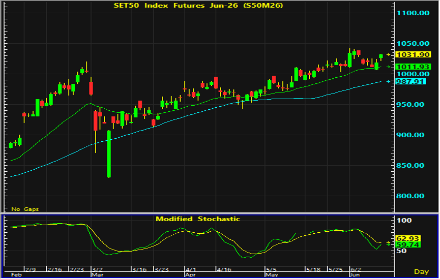Screen dimensions: 440x279
Task: Click the Apr month label
Action: 191,275
